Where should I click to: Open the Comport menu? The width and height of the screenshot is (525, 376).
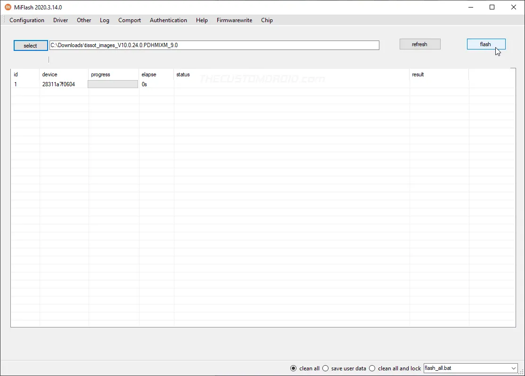(x=129, y=20)
